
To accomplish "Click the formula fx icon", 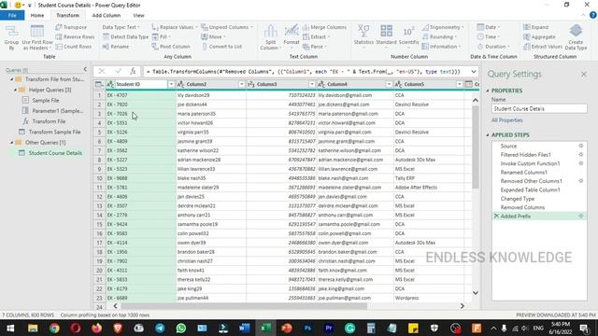I will tap(133, 71).
